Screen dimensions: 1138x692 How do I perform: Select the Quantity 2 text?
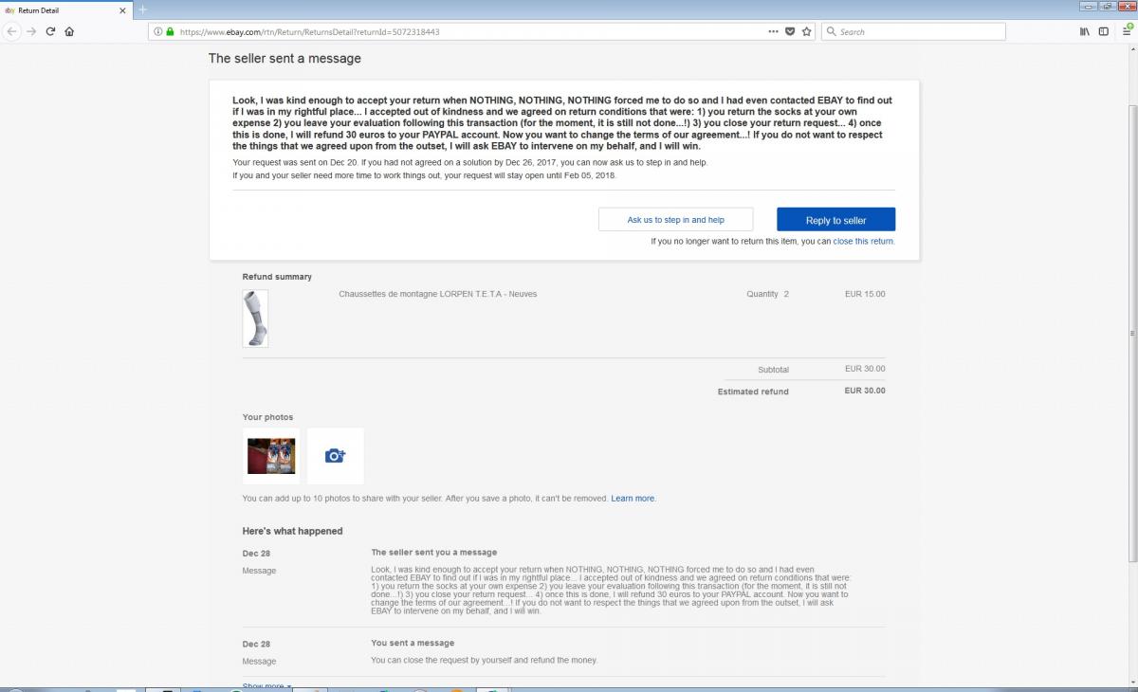click(x=767, y=294)
